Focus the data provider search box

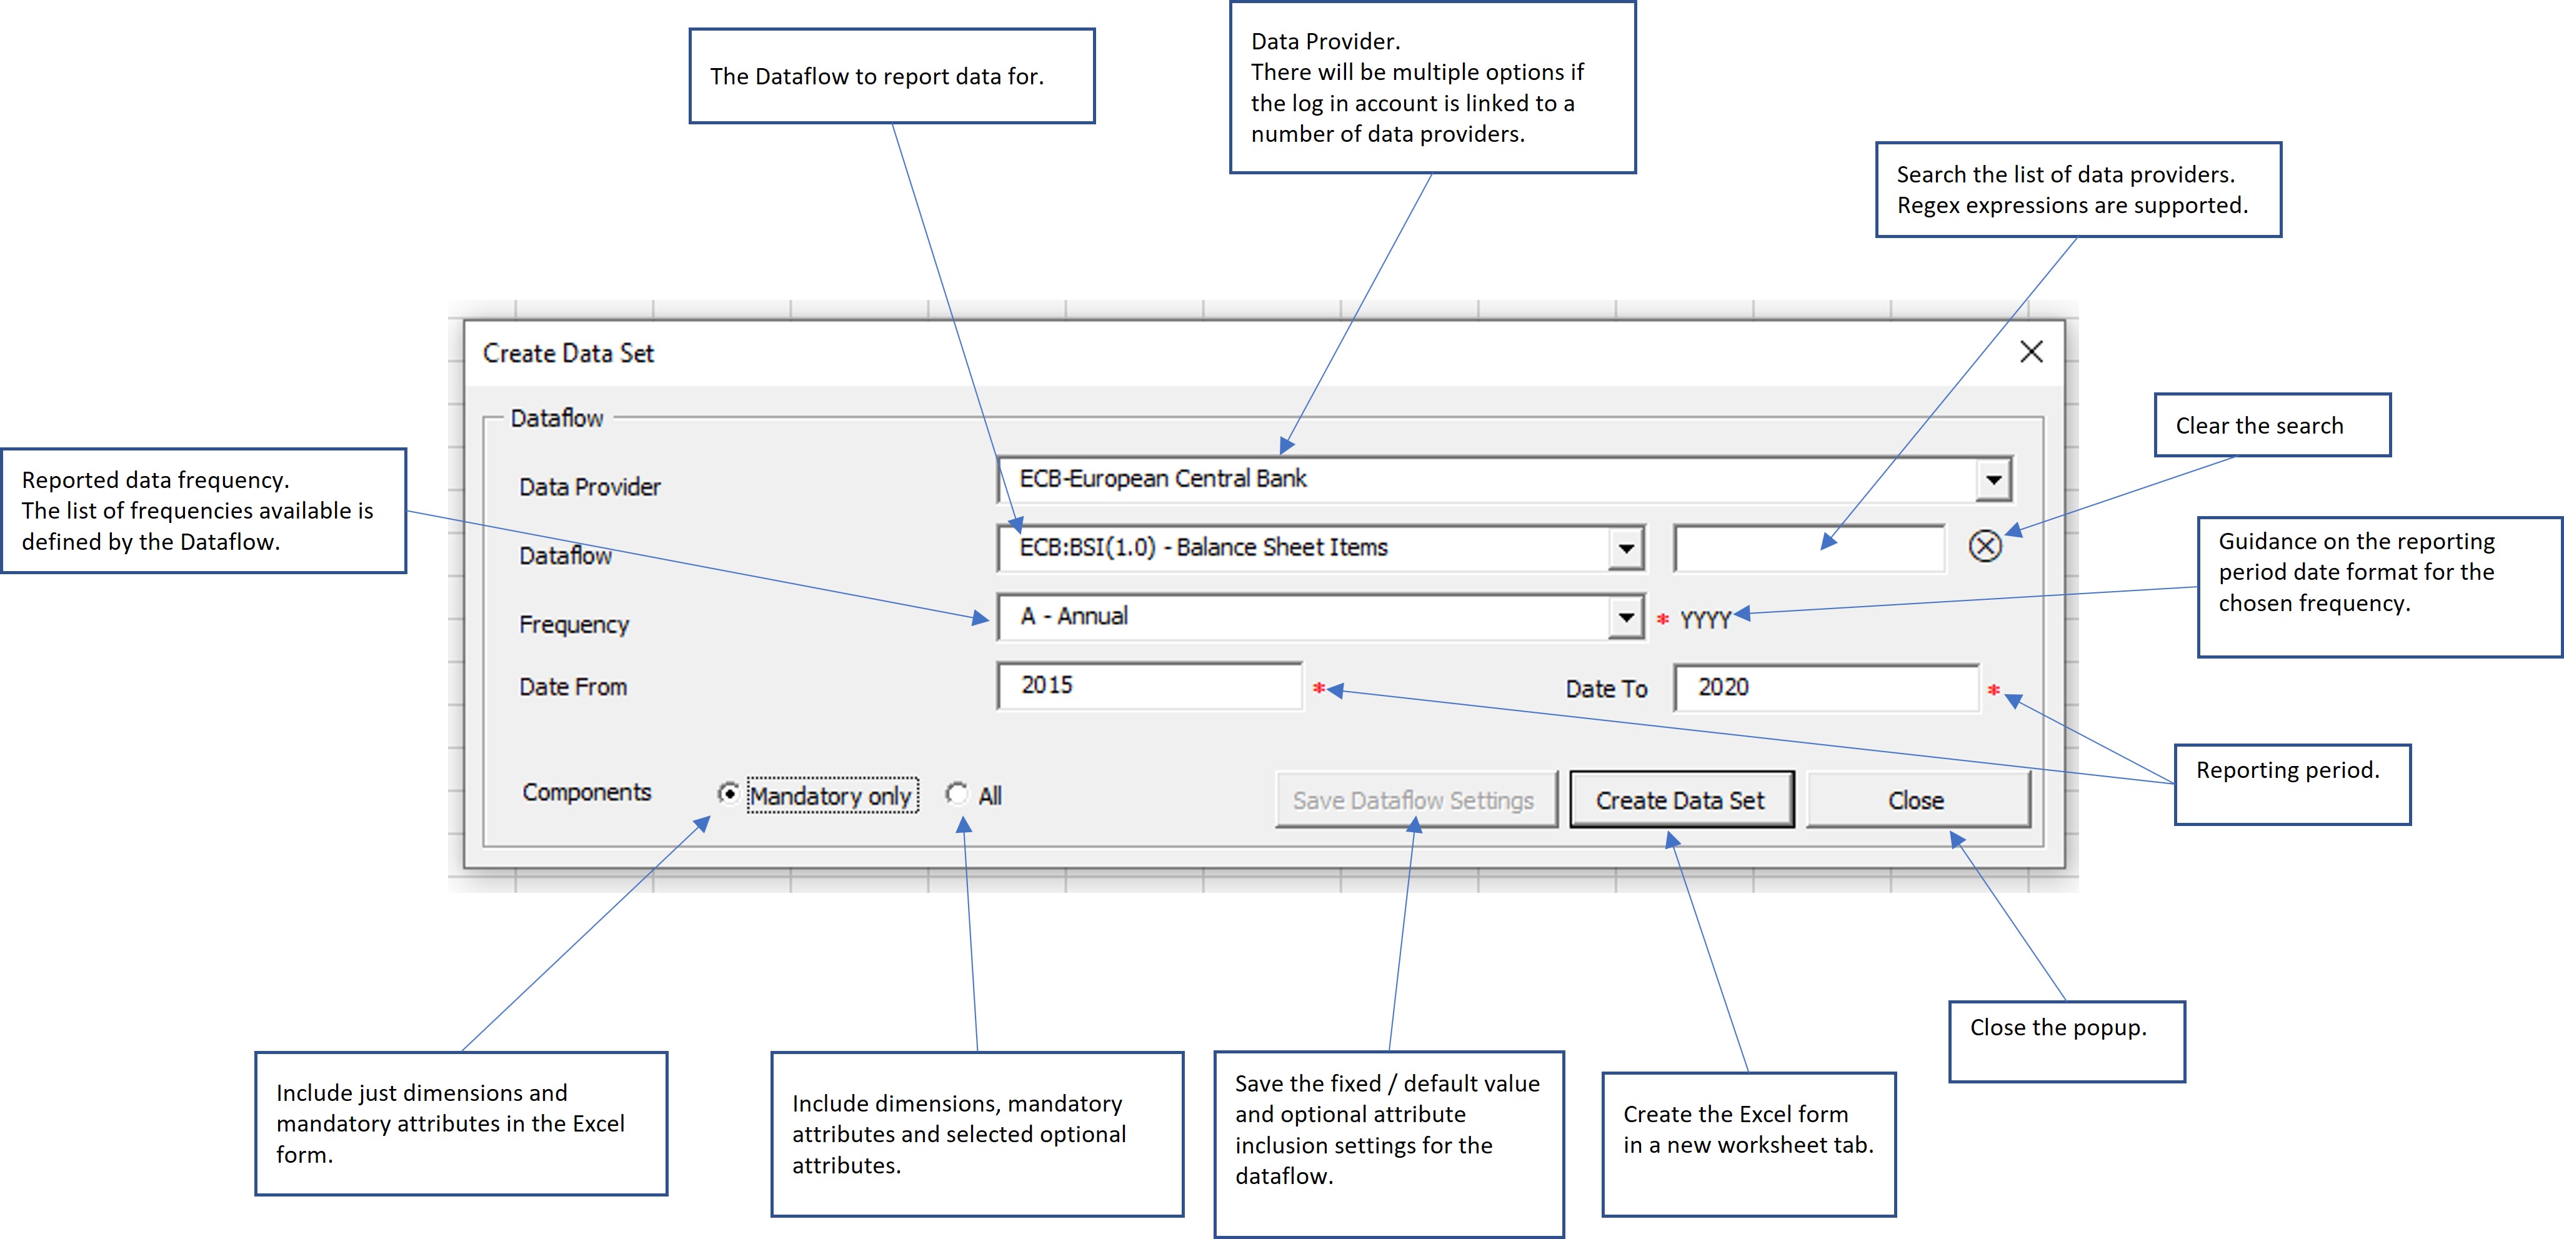[x=1807, y=549]
